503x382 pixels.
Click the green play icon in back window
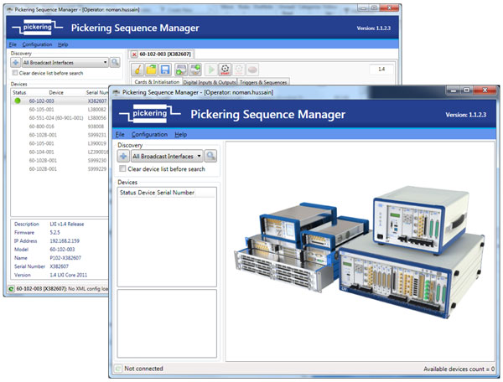pyautogui.click(x=211, y=70)
